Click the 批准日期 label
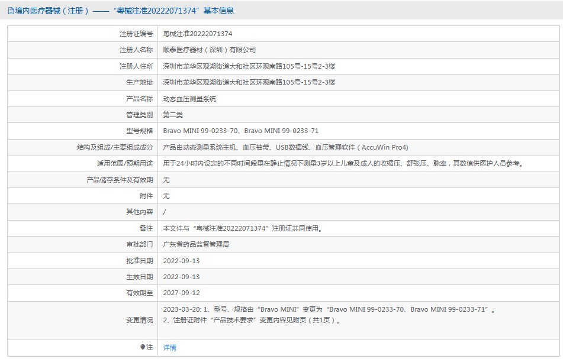The image size is (563, 359). point(139,261)
